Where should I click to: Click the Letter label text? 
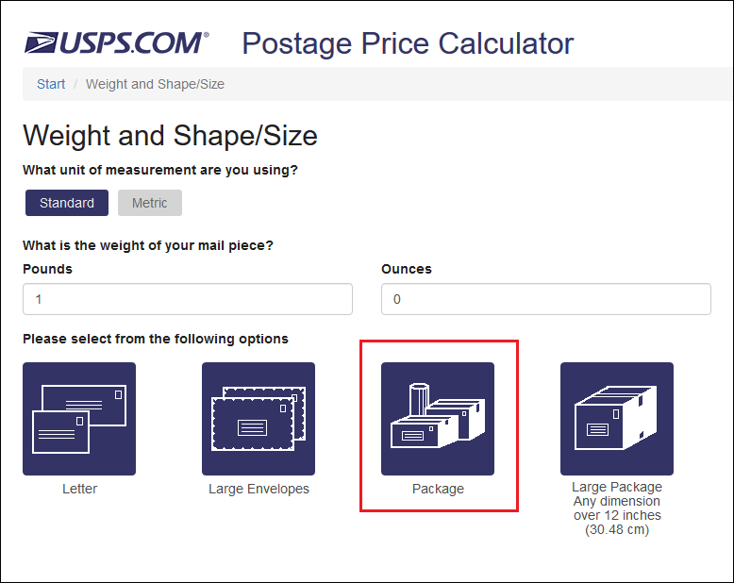coord(79,489)
